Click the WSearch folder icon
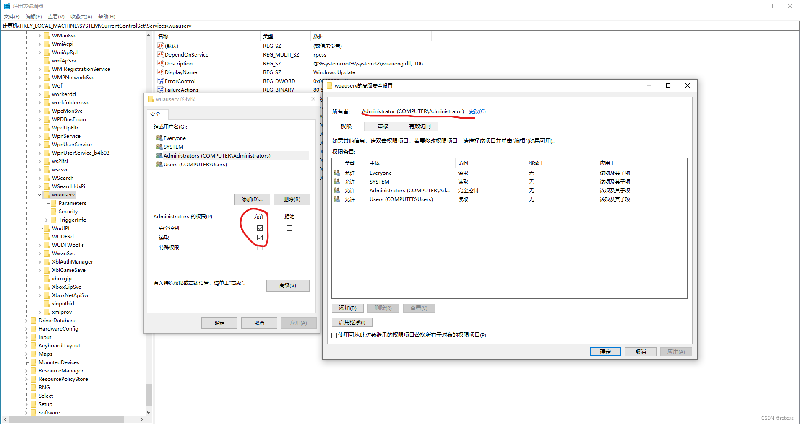The height and width of the screenshot is (424, 800). [x=47, y=178]
